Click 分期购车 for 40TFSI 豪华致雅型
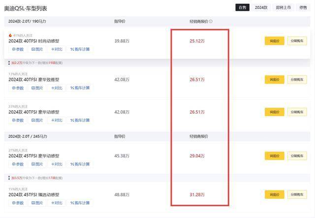This screenshot has height=218, width=315. tap(297, 80)
